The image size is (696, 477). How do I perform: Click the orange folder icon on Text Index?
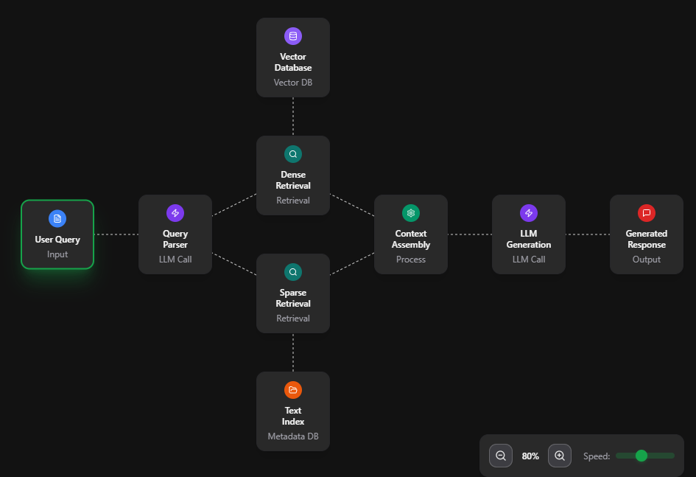click(293, 390)
